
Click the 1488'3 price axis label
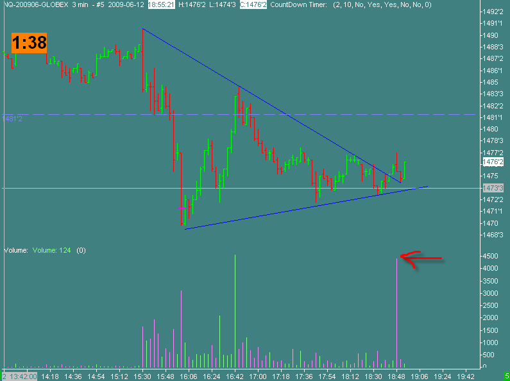click(x=492, y=47)
